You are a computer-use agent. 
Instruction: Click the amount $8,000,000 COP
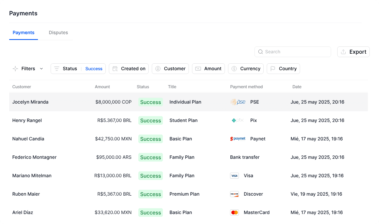[x=113, y=102]
